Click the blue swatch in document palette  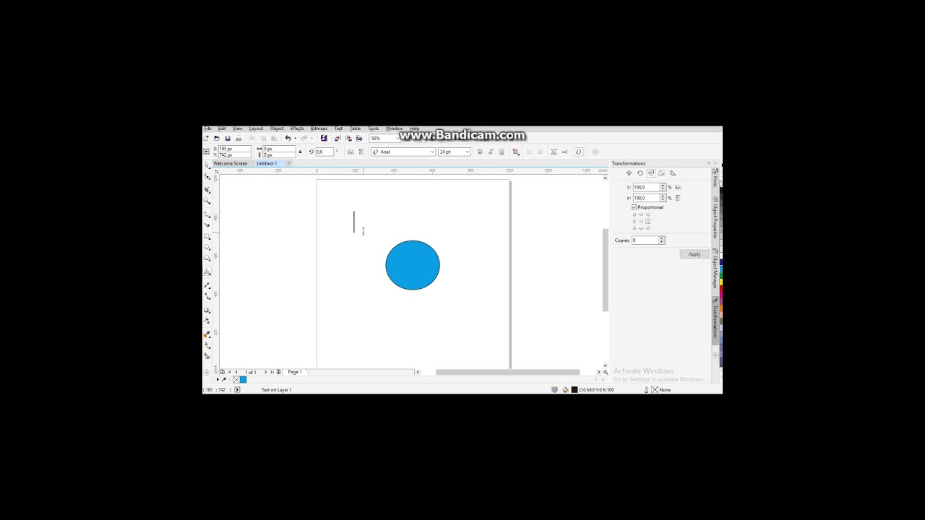click(x=244, y=380)
